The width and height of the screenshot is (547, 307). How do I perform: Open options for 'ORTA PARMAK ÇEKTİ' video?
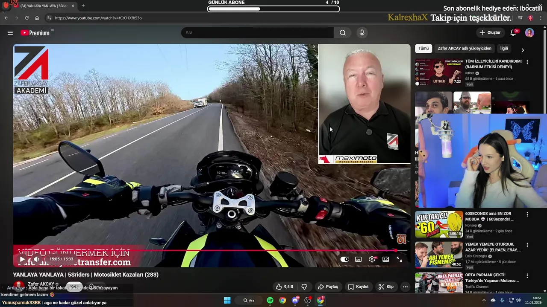(x=527, y=276)
